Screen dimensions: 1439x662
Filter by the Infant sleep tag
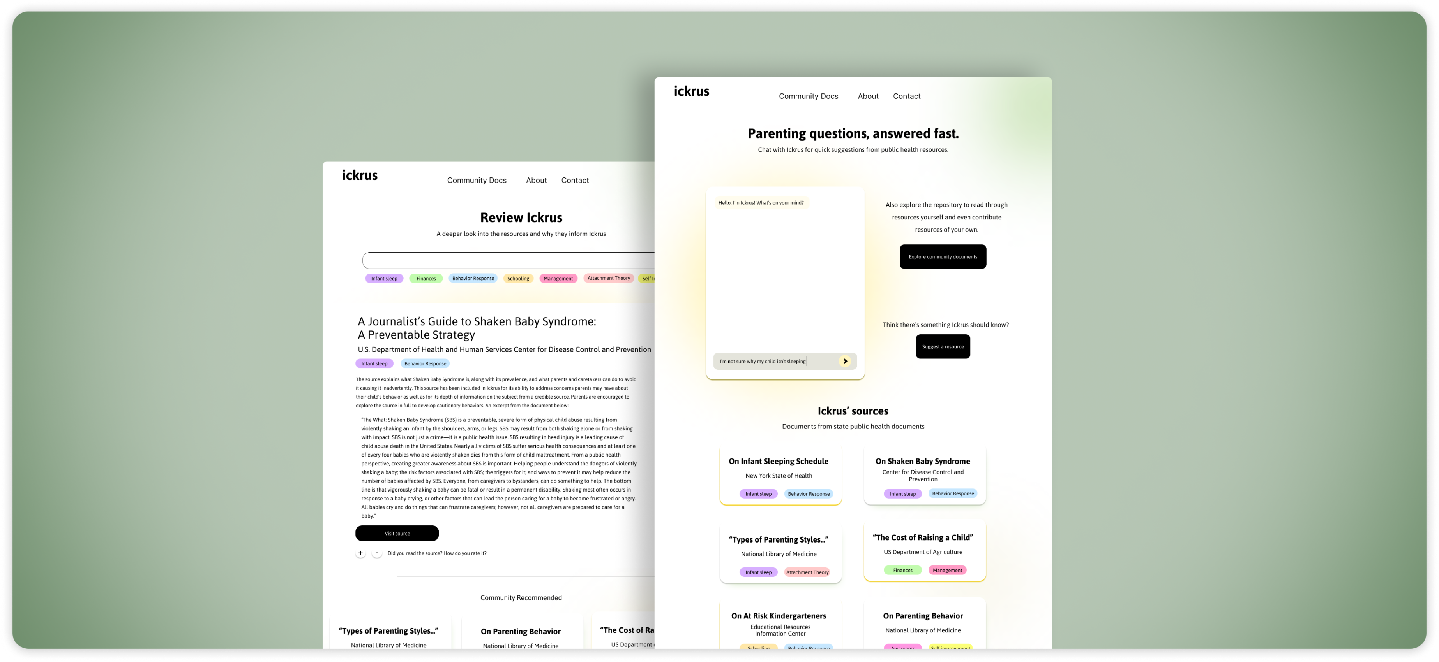384,278
